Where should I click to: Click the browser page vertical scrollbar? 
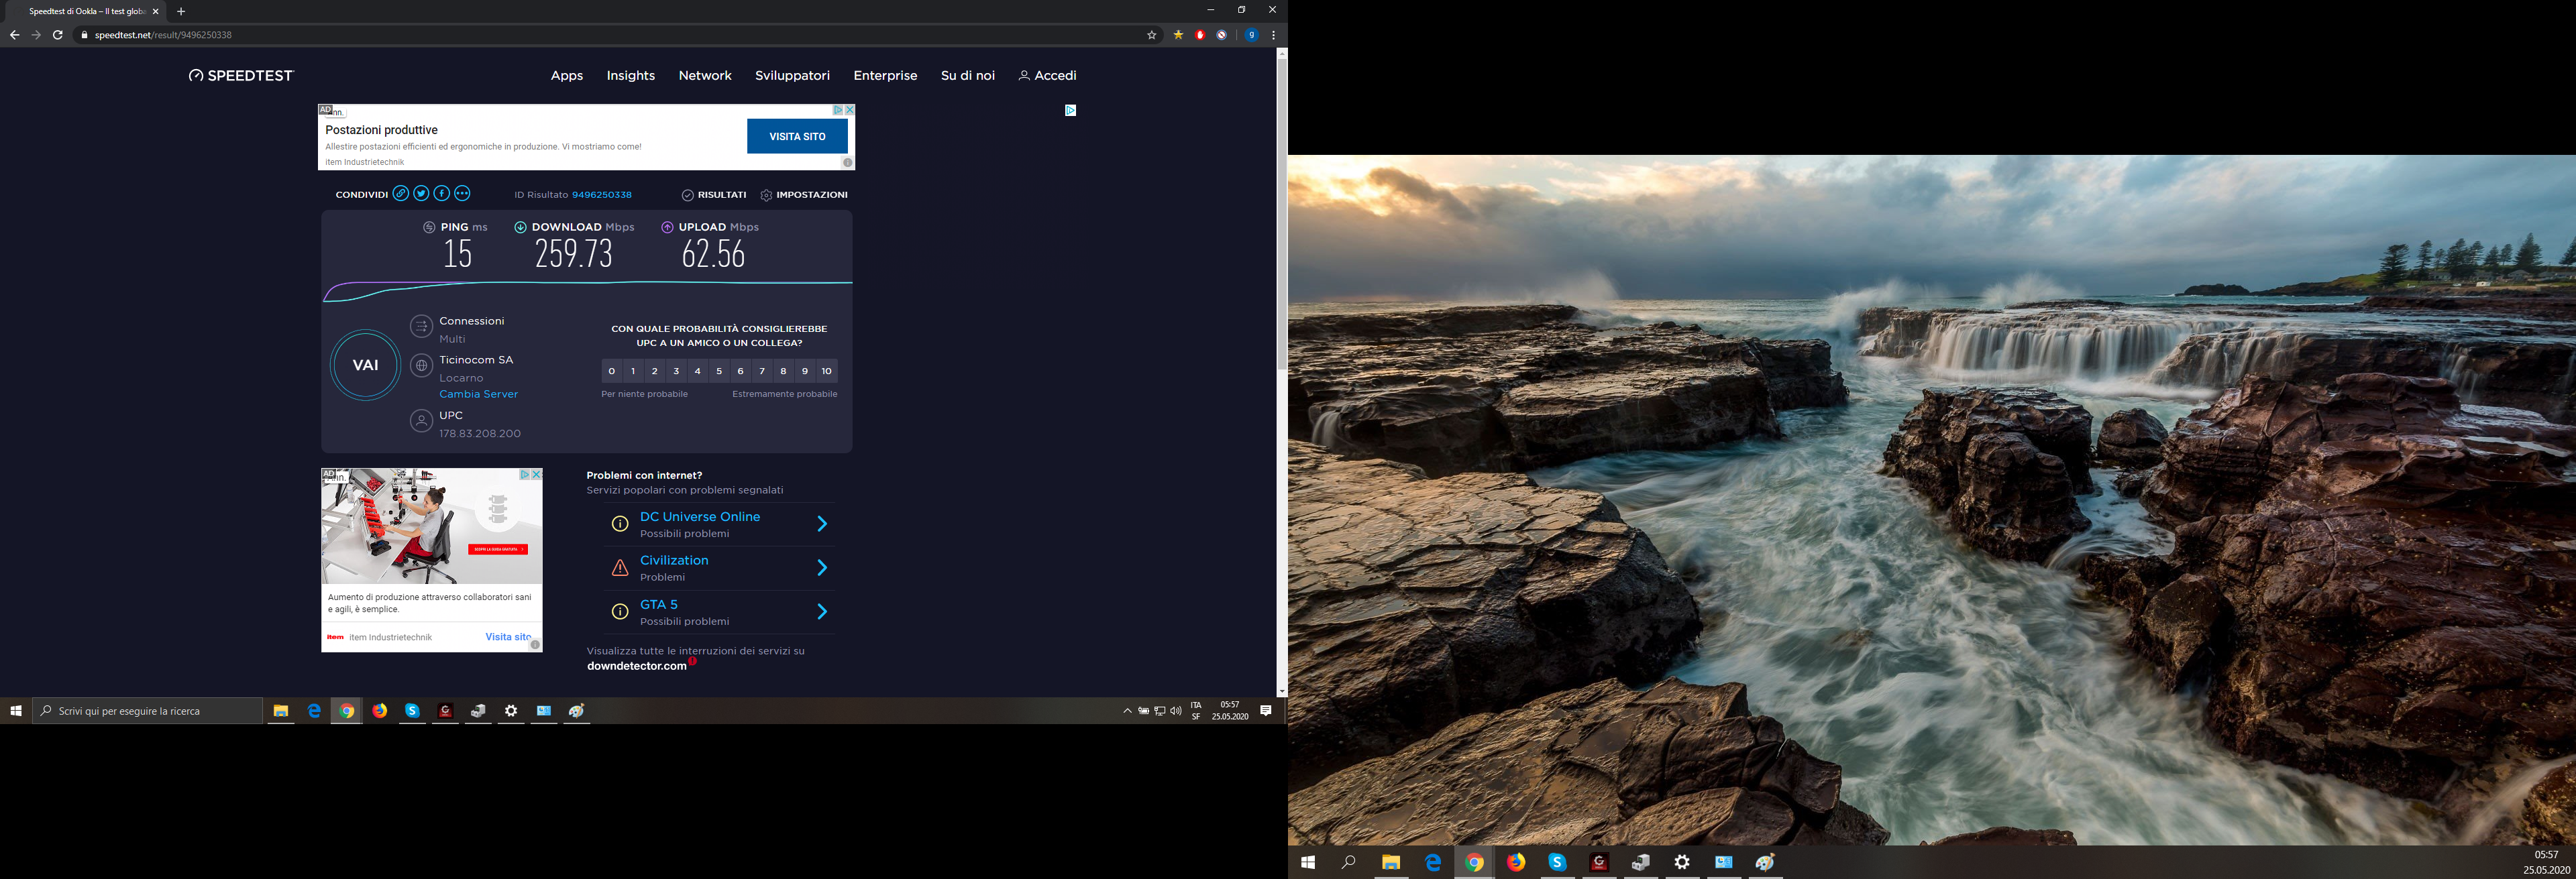[x=1282, y=215]
